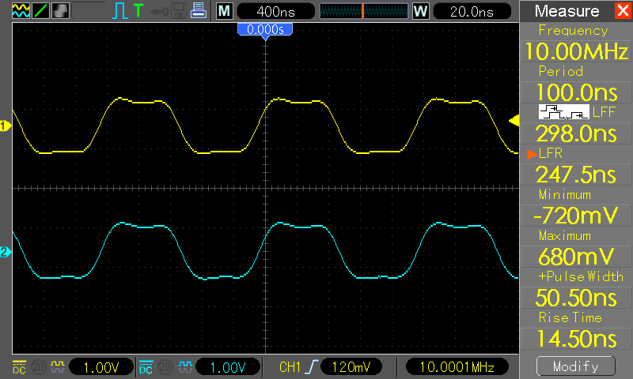Screen dimensions: 633x379
Task: Click the cyan CH2 ground level marker
Action: coord(6,252)
